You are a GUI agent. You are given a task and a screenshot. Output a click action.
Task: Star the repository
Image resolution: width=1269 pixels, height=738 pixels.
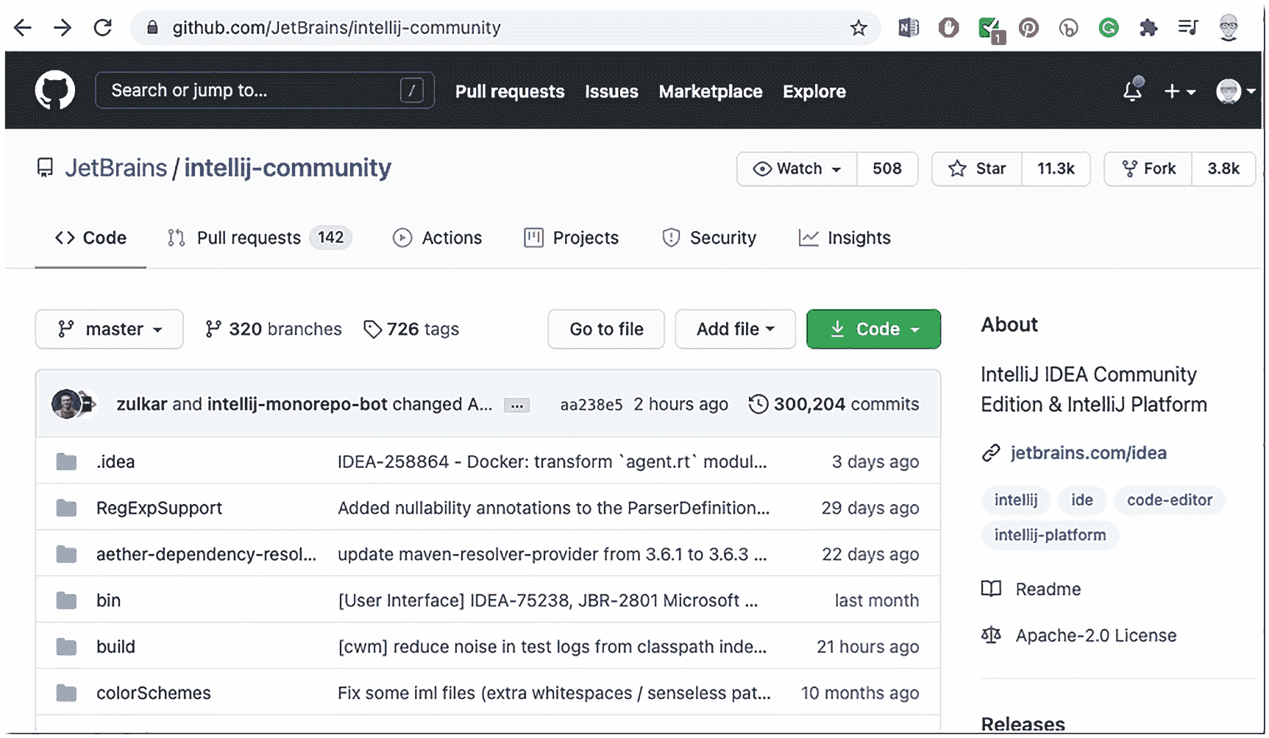click(x=977, y=168)
